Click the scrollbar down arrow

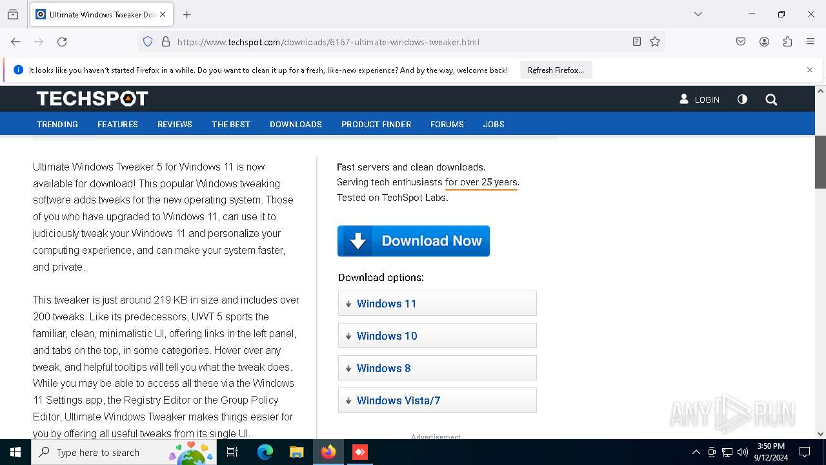[x=820, y=434]
